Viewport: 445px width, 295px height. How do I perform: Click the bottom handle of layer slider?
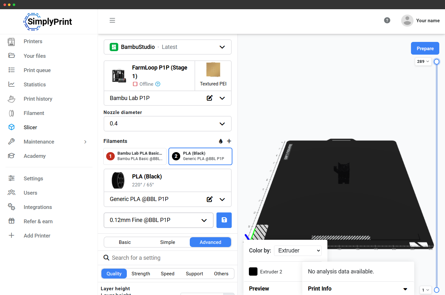point(437,290)
